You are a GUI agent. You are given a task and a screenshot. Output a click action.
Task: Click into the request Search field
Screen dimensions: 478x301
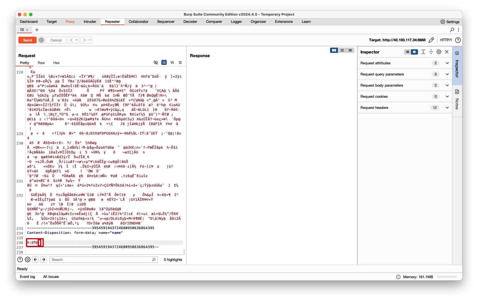pyautogui.click(x=101, y=260)
